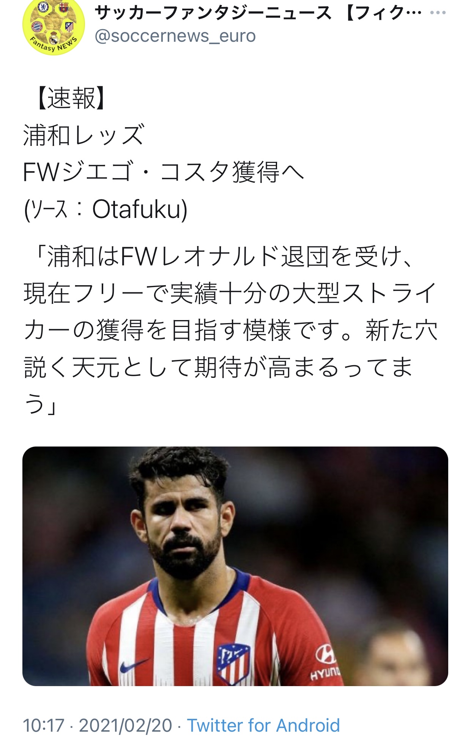Screen dimensions: 471x748
Task: Tap the FWジエゴ・コスタ獲得へ line
Action: [x=164, y=172]
